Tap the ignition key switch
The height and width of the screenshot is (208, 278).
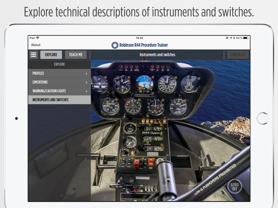click(x=160, y=160)
